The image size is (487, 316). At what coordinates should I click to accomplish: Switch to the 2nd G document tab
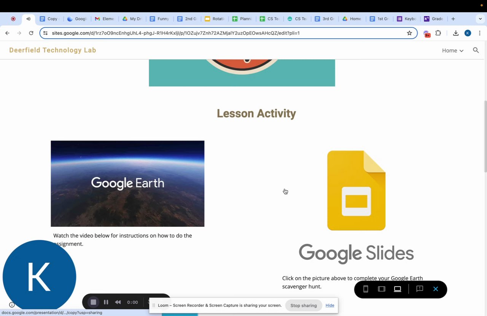(x=187, y=19)
